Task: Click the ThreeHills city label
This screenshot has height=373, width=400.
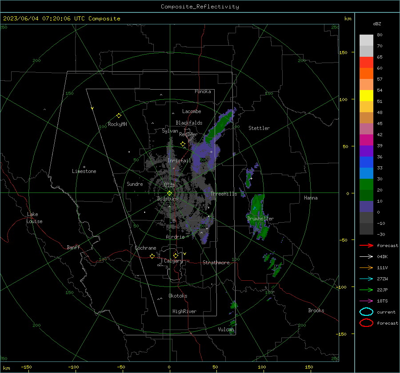Action: point(224,194)
